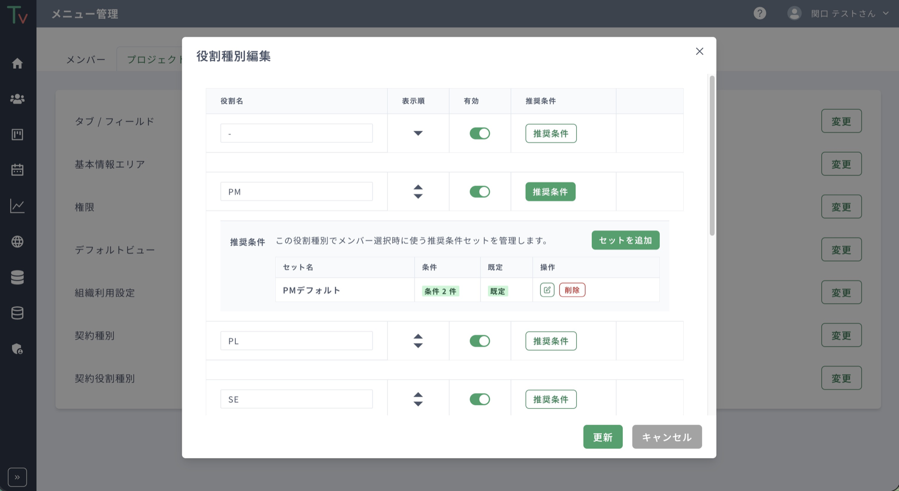This screenshot has width=899, height=491.
Task: Click 変更 for 組織利用設定
Action: pos(841,293)
